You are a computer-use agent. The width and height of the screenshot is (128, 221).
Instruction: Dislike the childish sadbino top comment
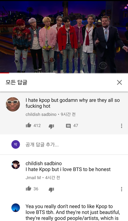pyautogui.click(x=51, y=126)
